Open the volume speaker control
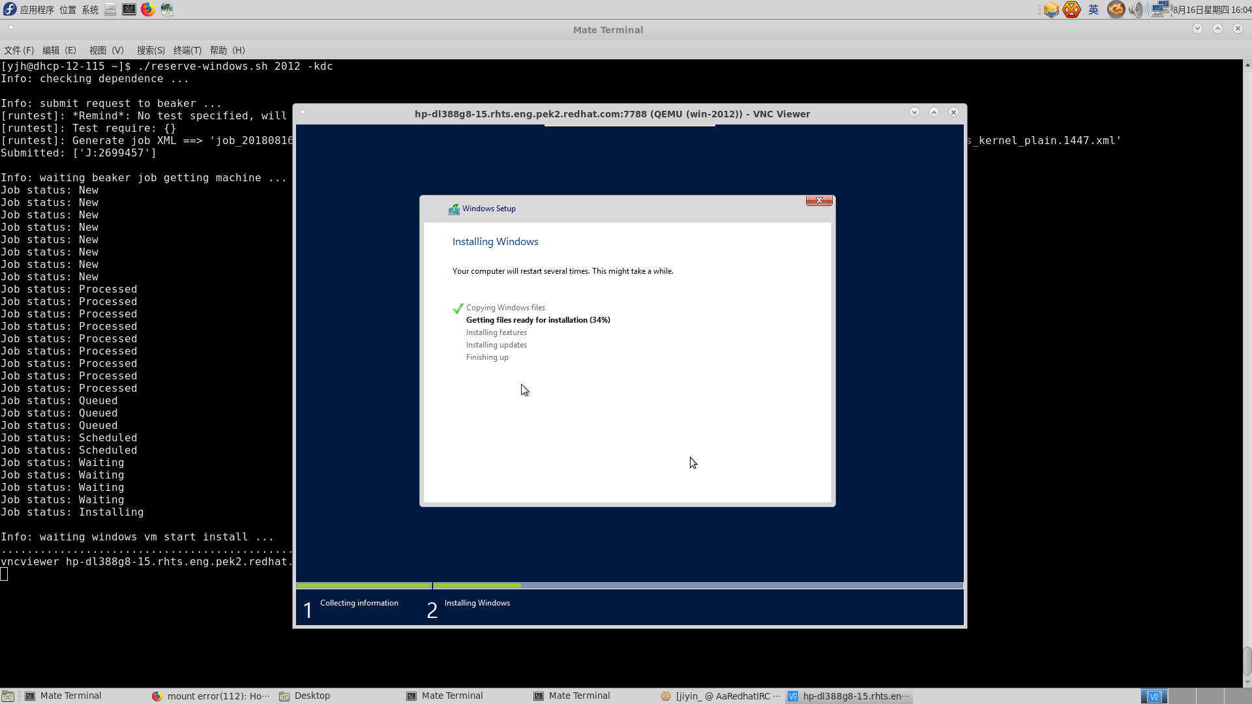Screen dimensions: 1252x704 (x=1137, y=10)
